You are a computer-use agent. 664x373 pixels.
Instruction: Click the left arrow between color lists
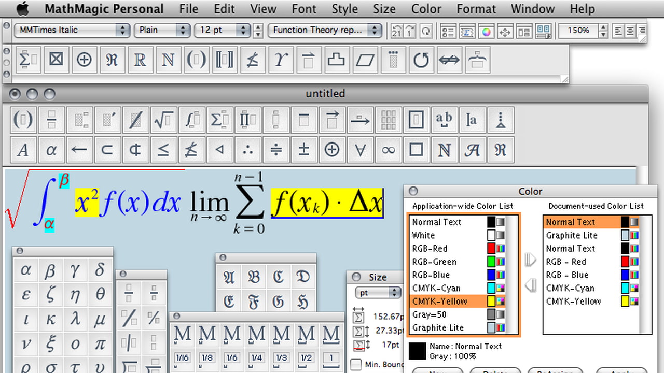tap(530, 285)
